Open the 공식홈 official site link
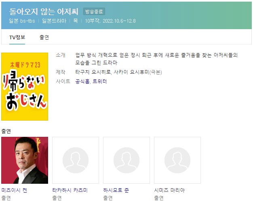 (x=82, y=81)
